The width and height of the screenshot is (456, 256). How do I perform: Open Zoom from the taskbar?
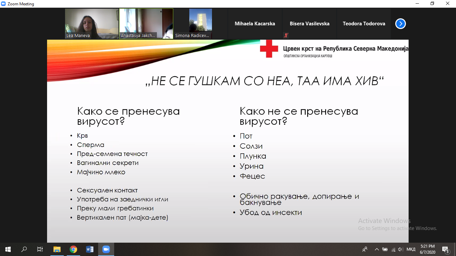pyautogui.click(x=106, y=249)
